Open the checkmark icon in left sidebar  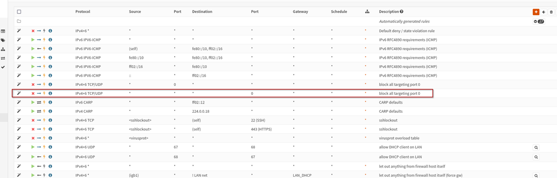point(3,67)
